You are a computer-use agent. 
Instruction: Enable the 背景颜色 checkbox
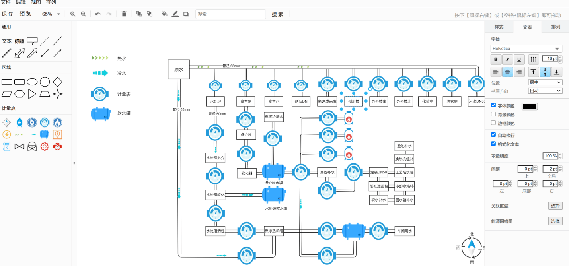coord(494,114)
